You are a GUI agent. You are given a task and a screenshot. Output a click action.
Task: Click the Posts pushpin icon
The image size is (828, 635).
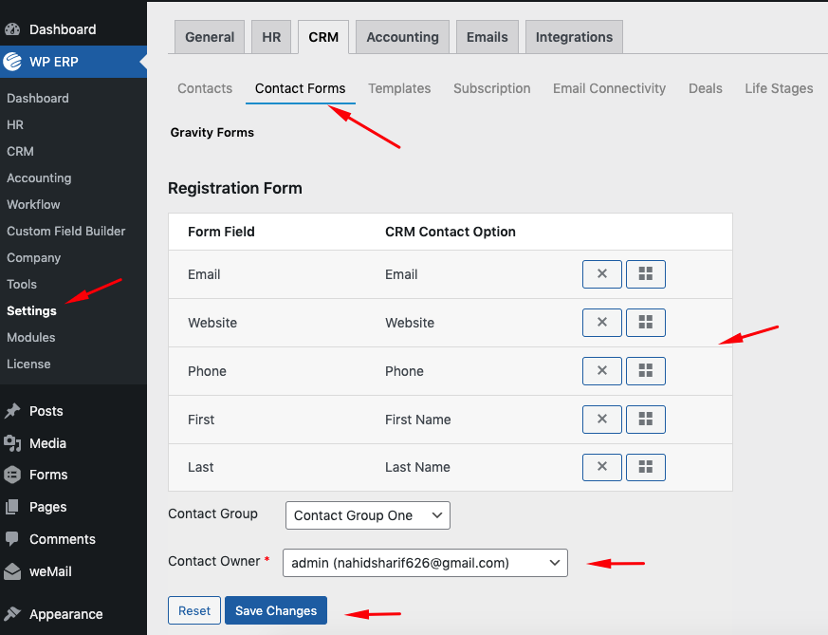(12, 411)
